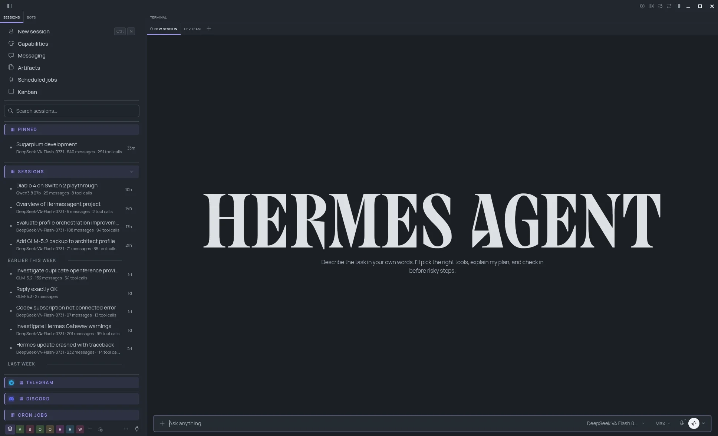718x436 pixels.
Task: Open Capabilities in the sidebar
Action: pos(72,44)
